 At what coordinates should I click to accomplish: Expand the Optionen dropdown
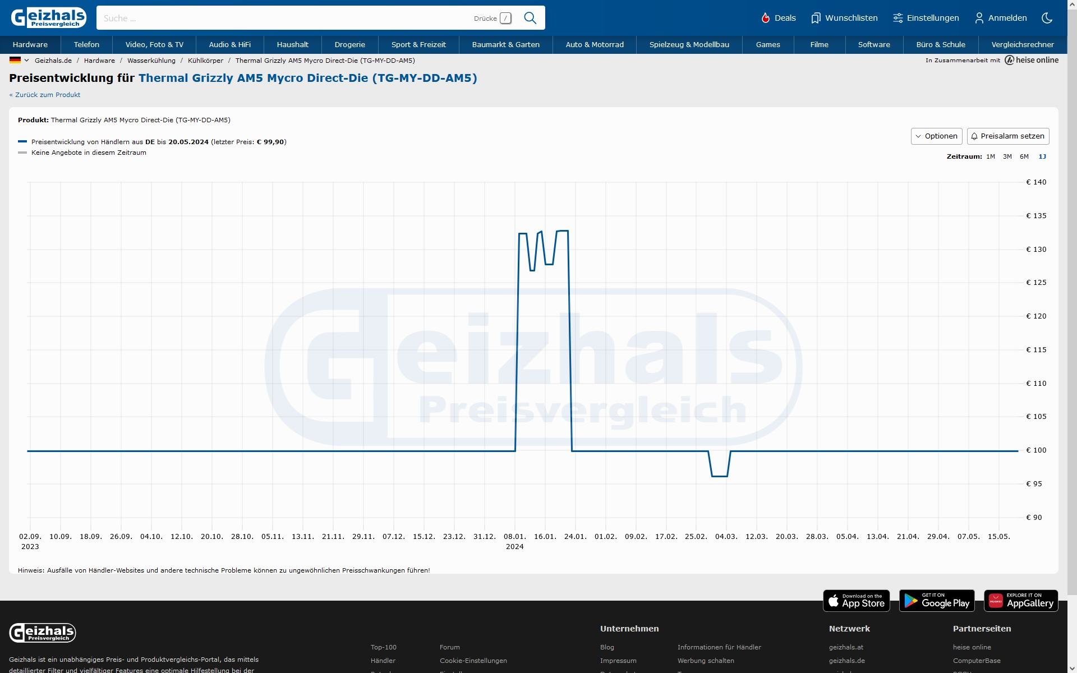tap(936, 136)
